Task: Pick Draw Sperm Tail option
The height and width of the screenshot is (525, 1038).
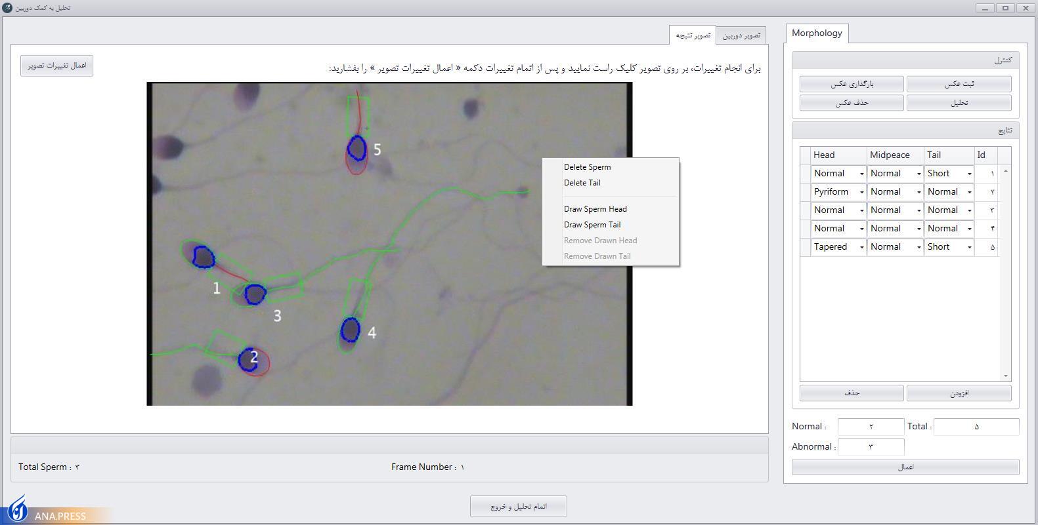Action: 592,225
